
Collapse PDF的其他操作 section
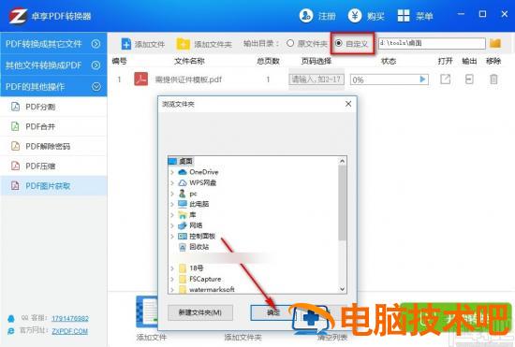tap(96, 87)
